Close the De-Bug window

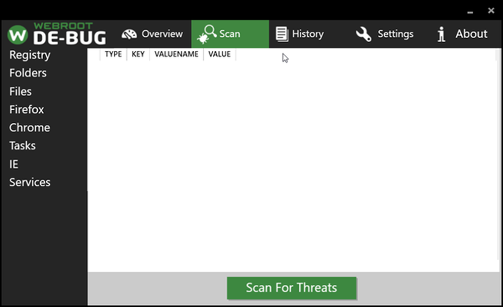(491, 11)
